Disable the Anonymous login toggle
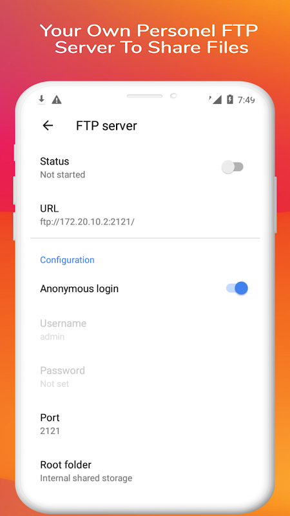The width and height of the screenshot is (290, 516). click(237, 288)
